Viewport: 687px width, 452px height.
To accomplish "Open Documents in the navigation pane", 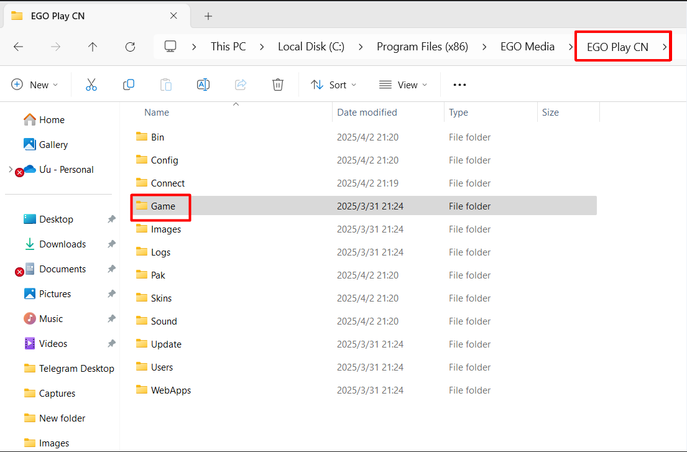I will point(54,269).
